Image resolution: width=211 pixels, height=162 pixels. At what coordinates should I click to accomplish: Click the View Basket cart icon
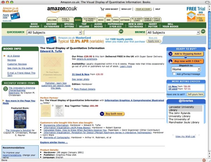point(102,9)
